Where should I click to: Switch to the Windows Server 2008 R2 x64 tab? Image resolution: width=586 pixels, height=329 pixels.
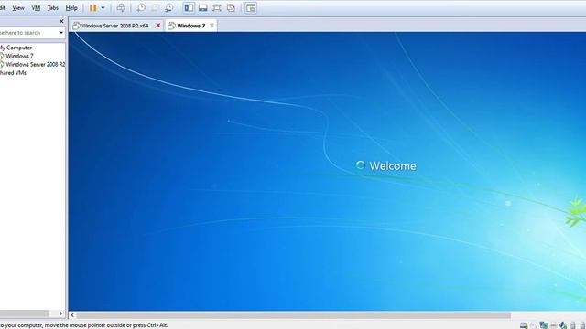pos(114,26)
